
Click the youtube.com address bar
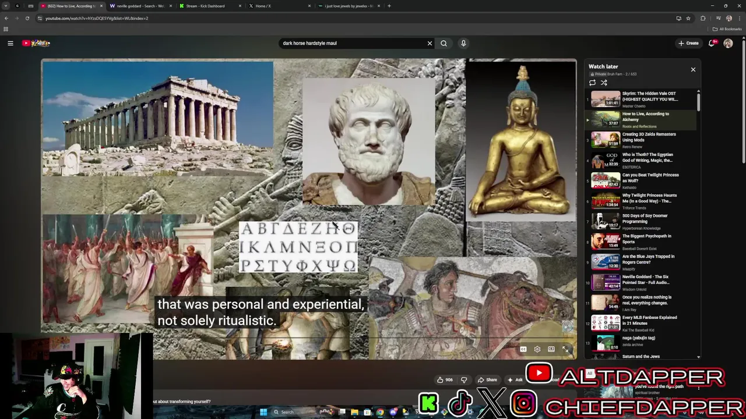click(x=350, y=18)
